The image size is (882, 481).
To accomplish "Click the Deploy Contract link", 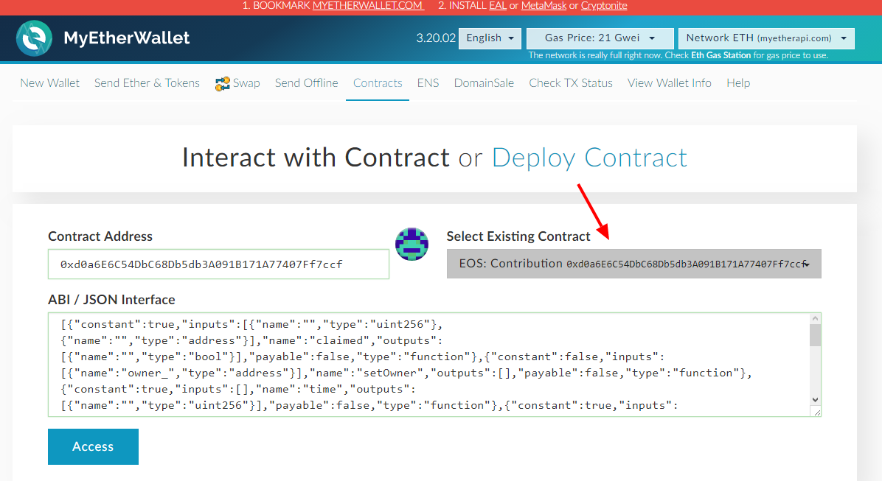I will coord(589,158).
